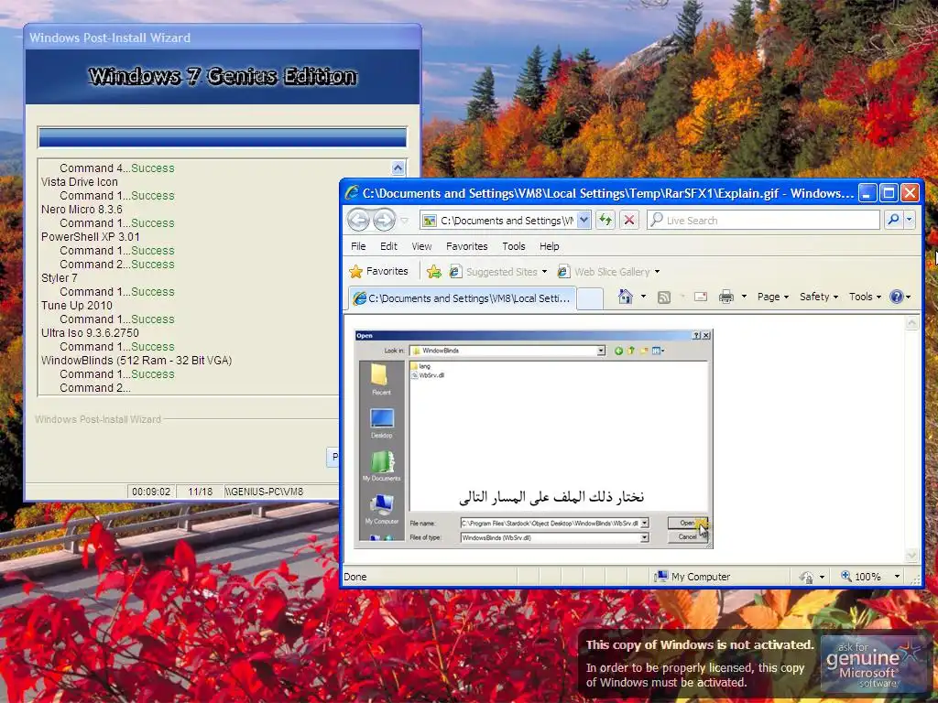Click the Protected Mode security icon in status bar
This screenshot has height=703, width=938.
coord(806,577)
